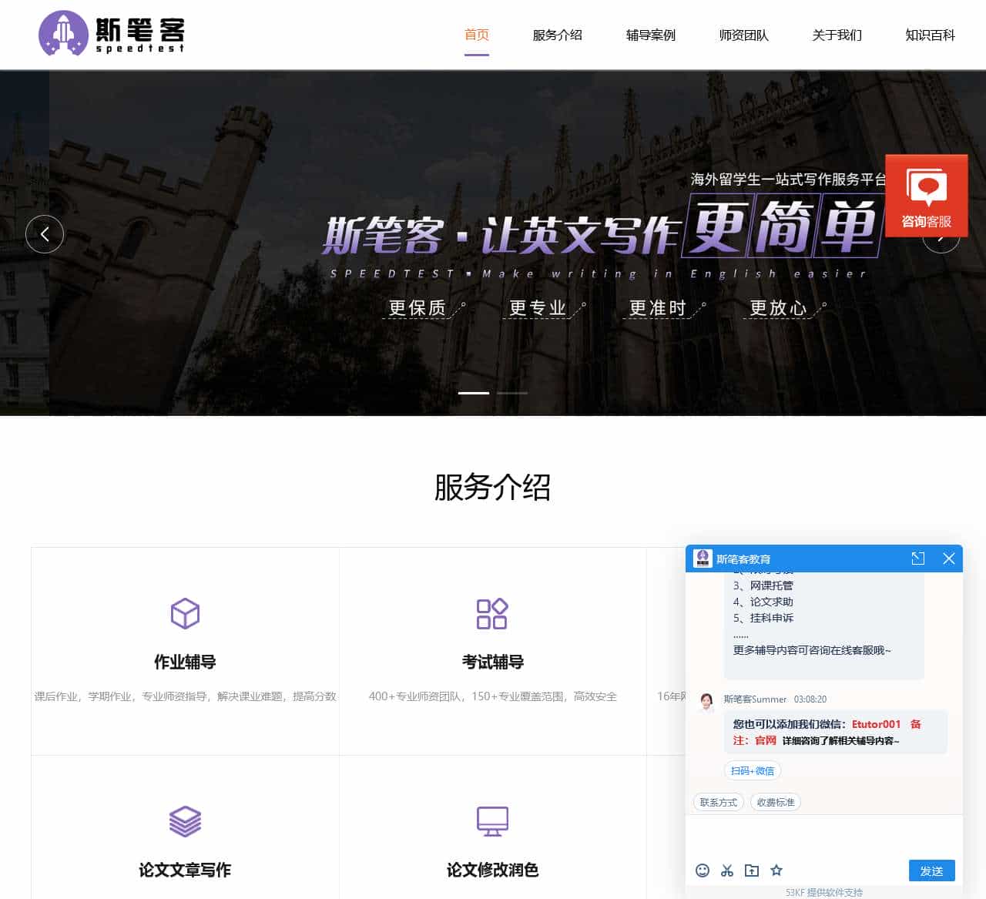
Task: Open the 服务介绍 menu item
Action: point(557,35)
